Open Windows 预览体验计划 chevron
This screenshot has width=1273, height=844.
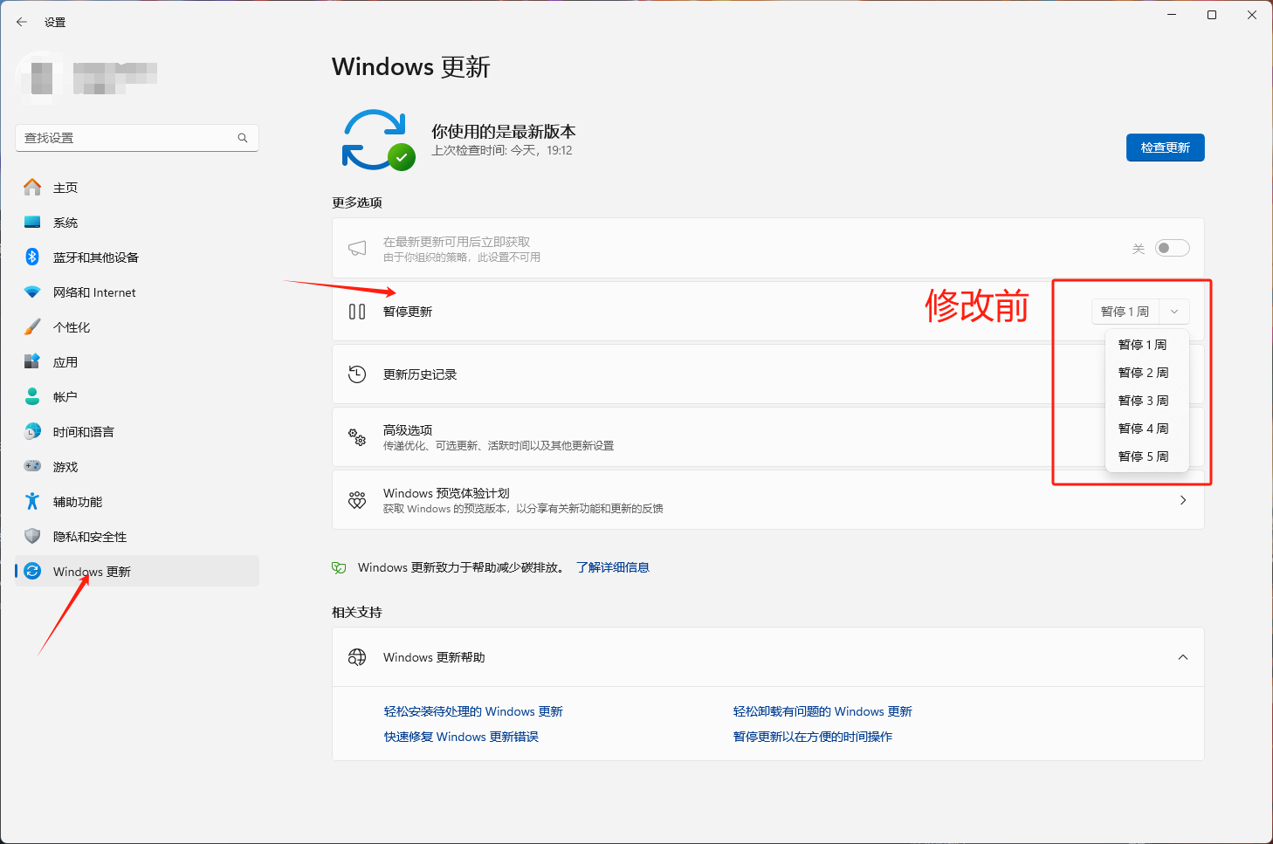(1183, 500)
